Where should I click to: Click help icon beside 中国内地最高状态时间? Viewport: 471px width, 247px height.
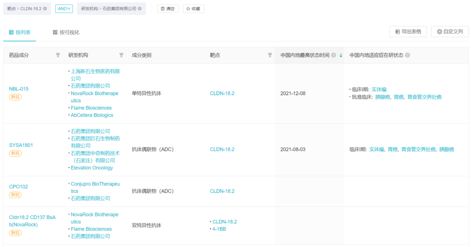pyautogui.click(x=334, y=55)
